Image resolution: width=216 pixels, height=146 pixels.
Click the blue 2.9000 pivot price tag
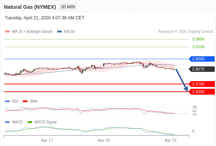202,59
